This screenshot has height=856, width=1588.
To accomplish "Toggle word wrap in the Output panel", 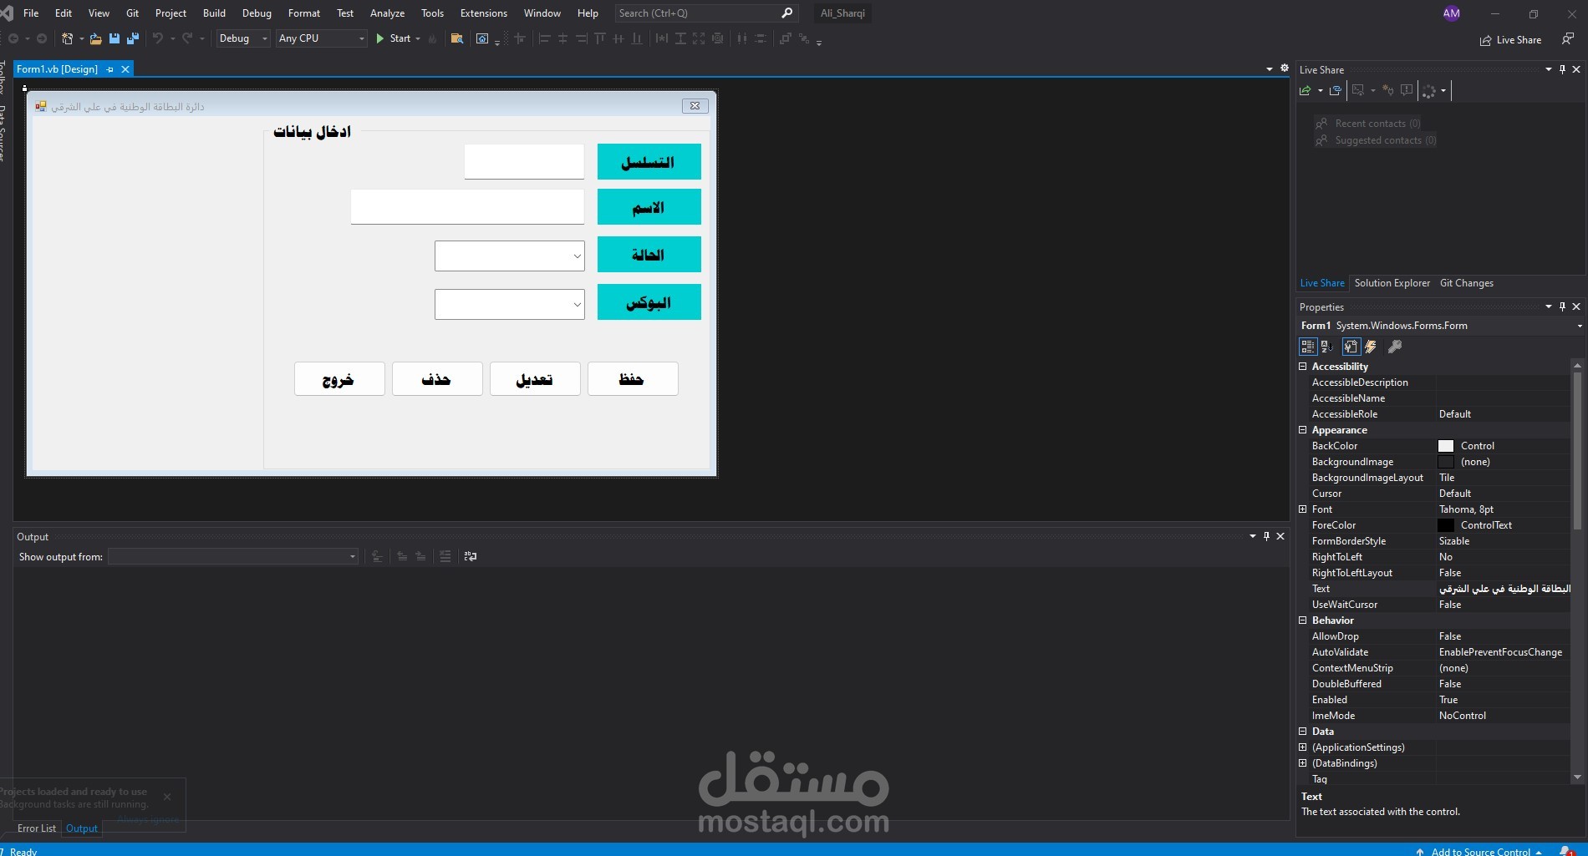I will click(x=471, y=556).
